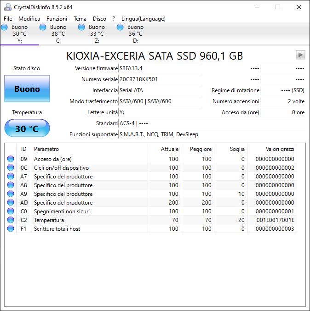Click the Numero accensioni value 2 volte
This screenshot has width=310, height=311.
coord(282,101)
